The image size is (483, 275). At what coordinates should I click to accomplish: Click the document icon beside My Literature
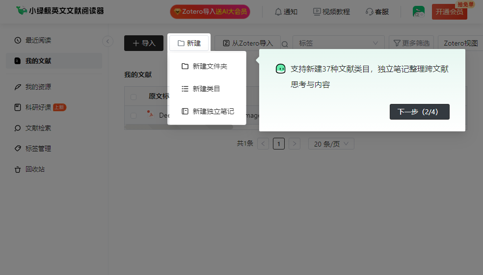click(18, 61)
